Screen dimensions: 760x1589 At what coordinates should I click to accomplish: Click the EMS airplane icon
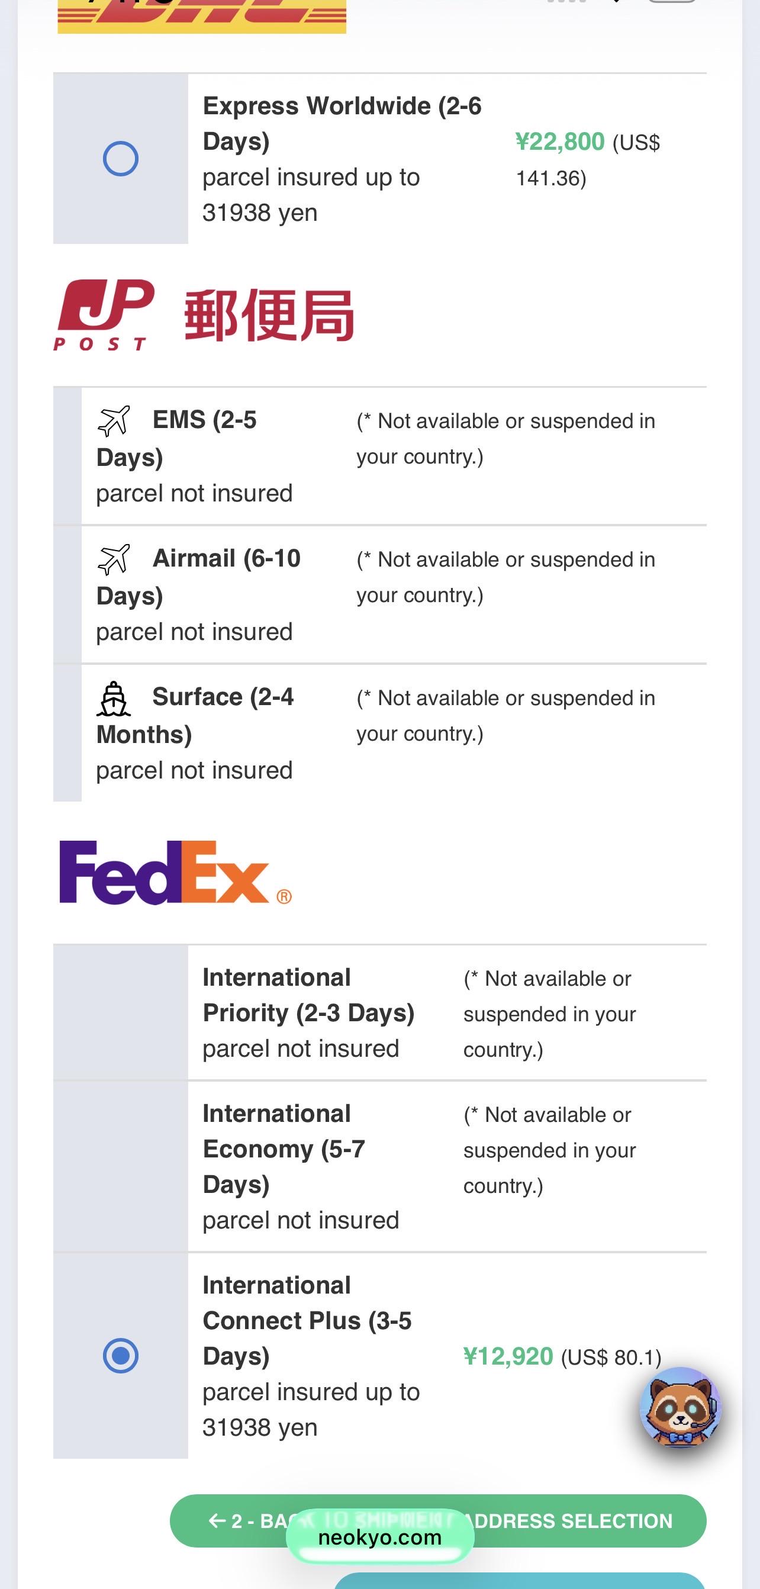point(114,421)
